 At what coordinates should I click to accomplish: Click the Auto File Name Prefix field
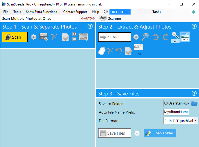tap(176, 112)
